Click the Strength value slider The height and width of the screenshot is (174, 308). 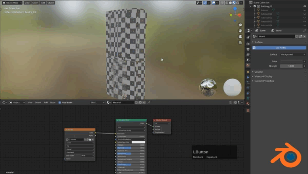291,66
